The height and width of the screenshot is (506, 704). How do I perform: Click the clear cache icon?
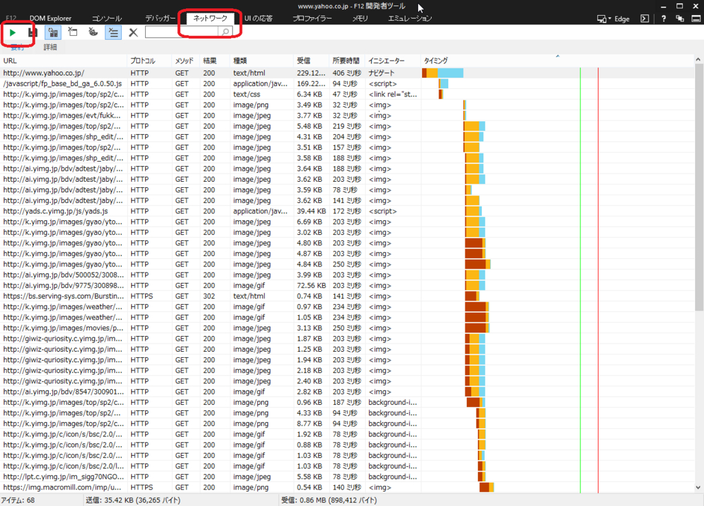(73, 32)
